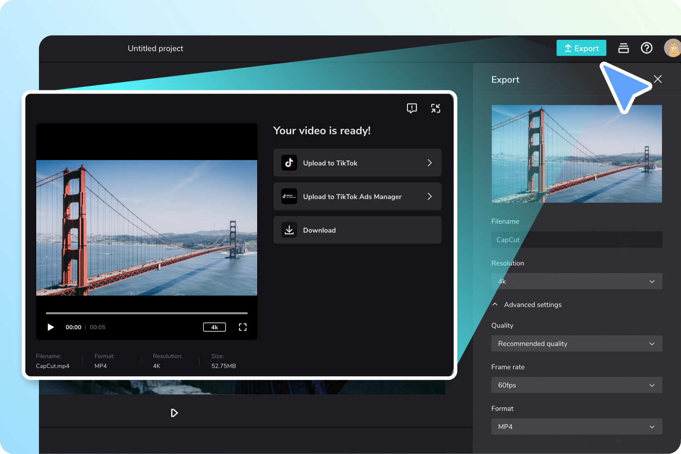Open the user profile avatar
This screenshot has height=454, width=681.
672,48
